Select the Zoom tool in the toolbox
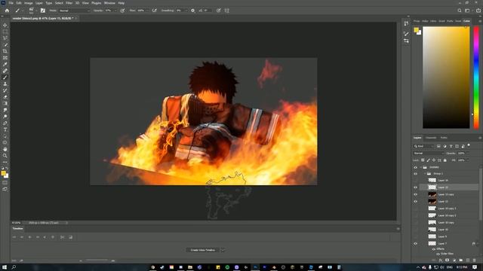 pyautogui.click(x=5, y=156)
